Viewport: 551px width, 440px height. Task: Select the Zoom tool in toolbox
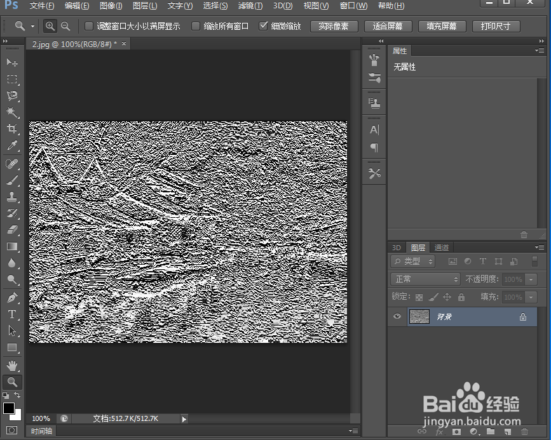12,382
